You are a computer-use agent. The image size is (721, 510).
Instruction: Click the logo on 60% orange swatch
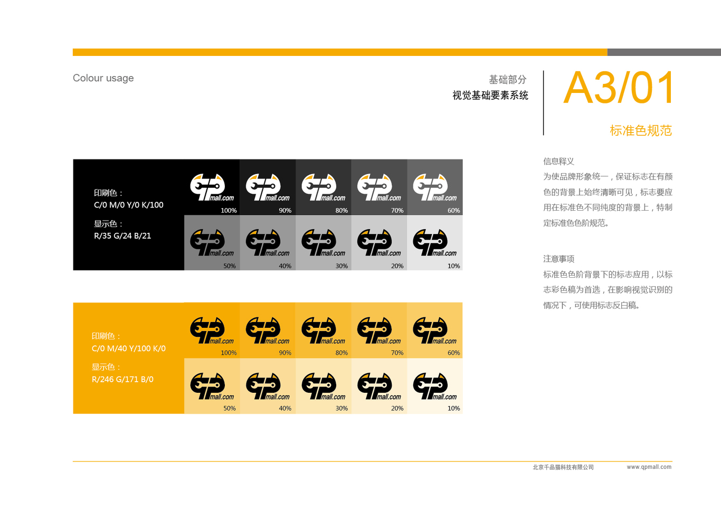[x=435, y=330]
